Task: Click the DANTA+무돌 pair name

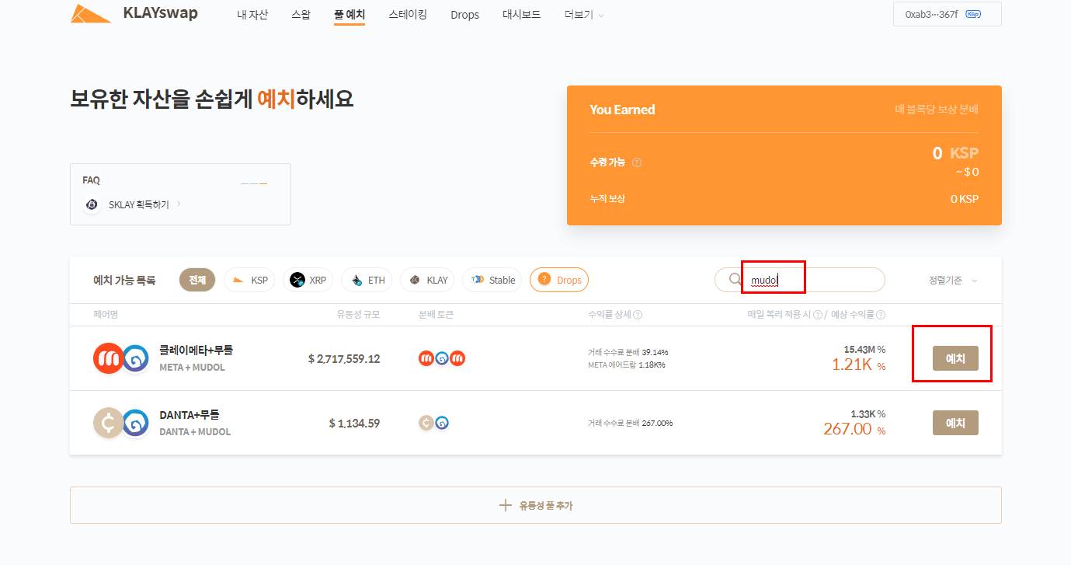Action: click(x=190, y=415)
